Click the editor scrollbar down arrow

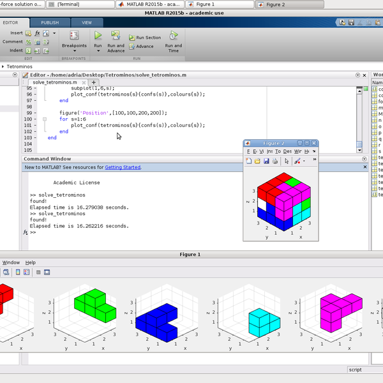[x=359, y=150]
